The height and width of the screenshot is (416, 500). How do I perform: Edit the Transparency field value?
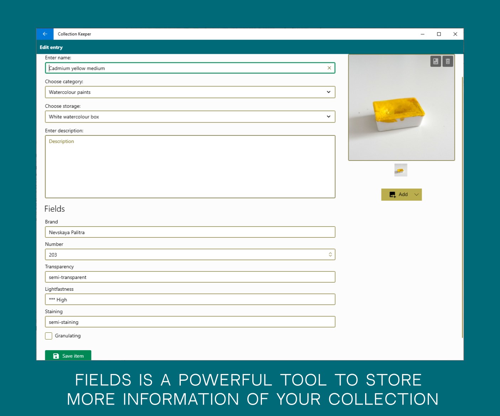pos(190,277)
